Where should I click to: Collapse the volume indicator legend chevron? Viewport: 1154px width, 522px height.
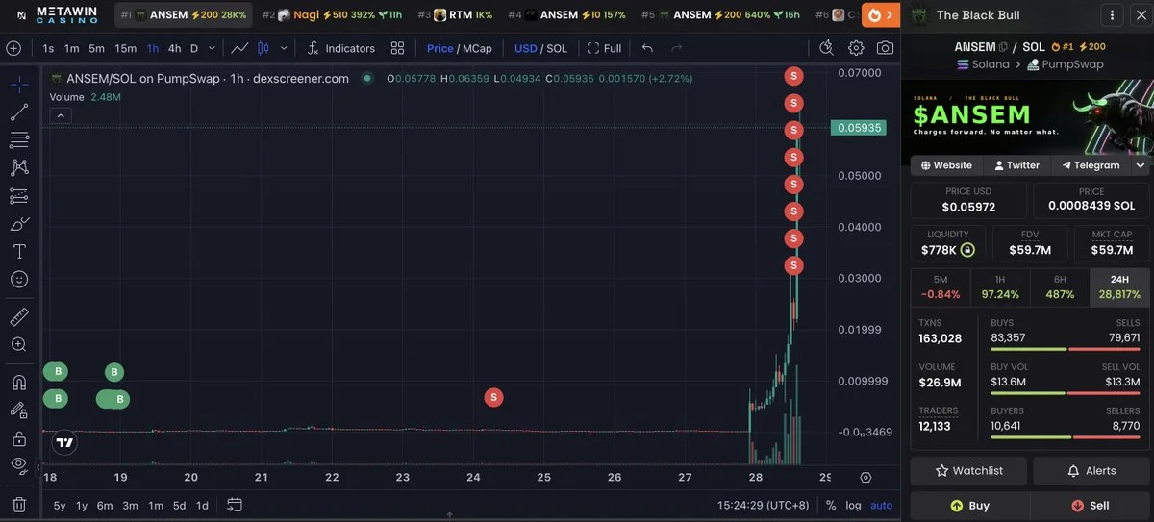(x=60, y=115)
